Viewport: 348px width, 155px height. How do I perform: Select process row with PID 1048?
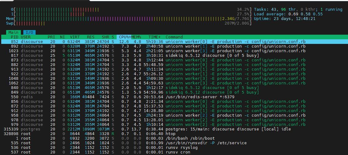[x=174, y=78]
